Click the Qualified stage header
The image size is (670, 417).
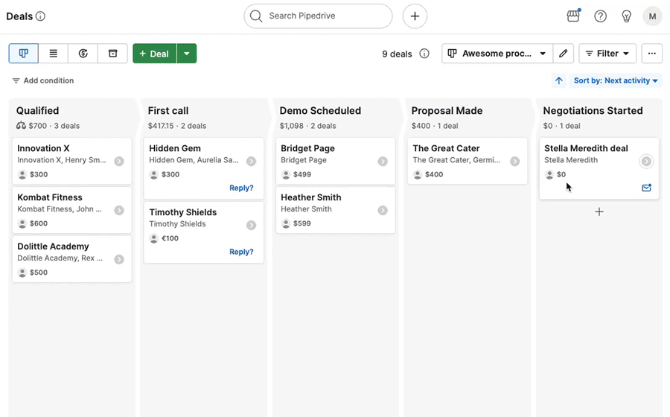click(38, 111)
